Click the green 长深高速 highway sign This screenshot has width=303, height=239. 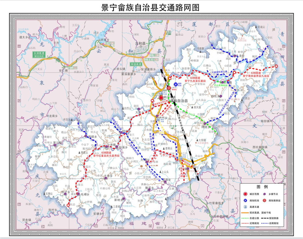click(x=39, y=55)
